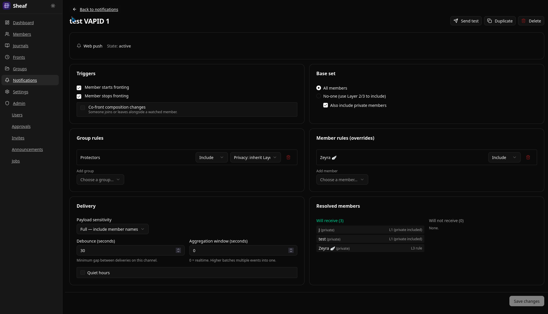Image resolution: width=548 pixels, height=314 pixels.
Task: Enable the Quiet hours checkbox
Action: pyautogui.click(x=83, y=273)
